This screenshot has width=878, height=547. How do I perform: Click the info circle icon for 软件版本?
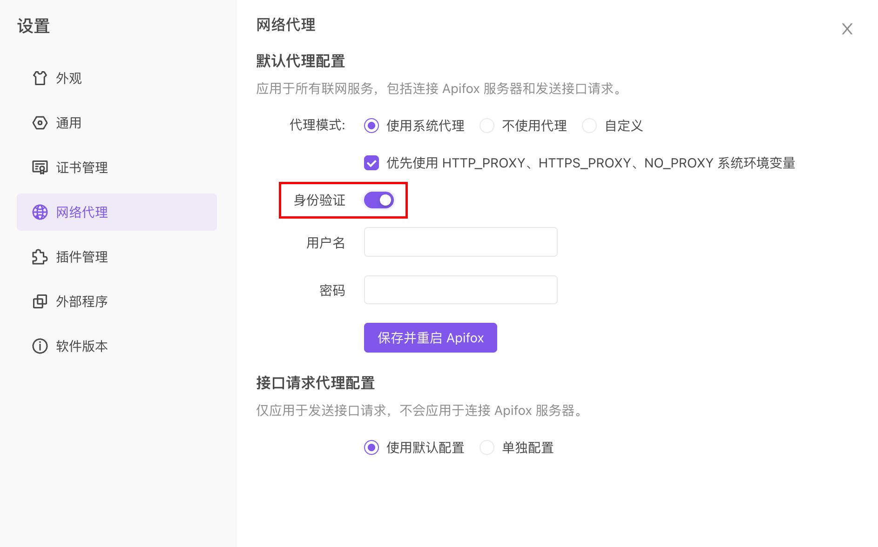point(40,346)
